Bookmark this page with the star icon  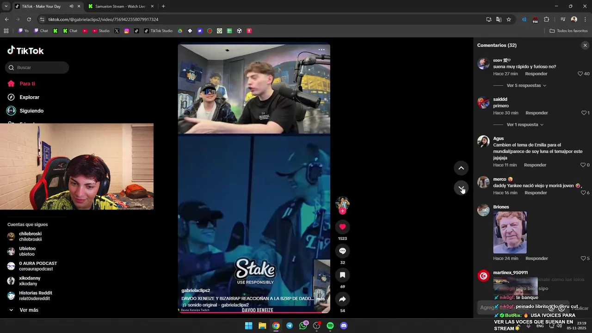[509, 19]
